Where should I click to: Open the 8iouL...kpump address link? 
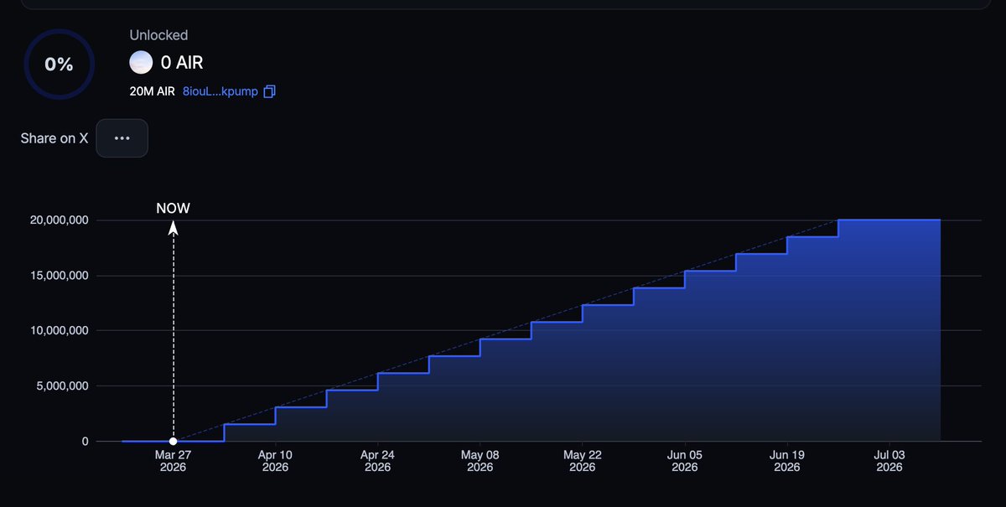(220, 91)
